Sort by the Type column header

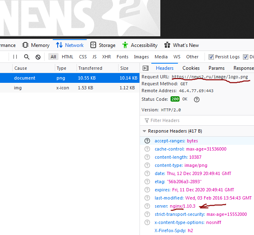click(66, 68)
